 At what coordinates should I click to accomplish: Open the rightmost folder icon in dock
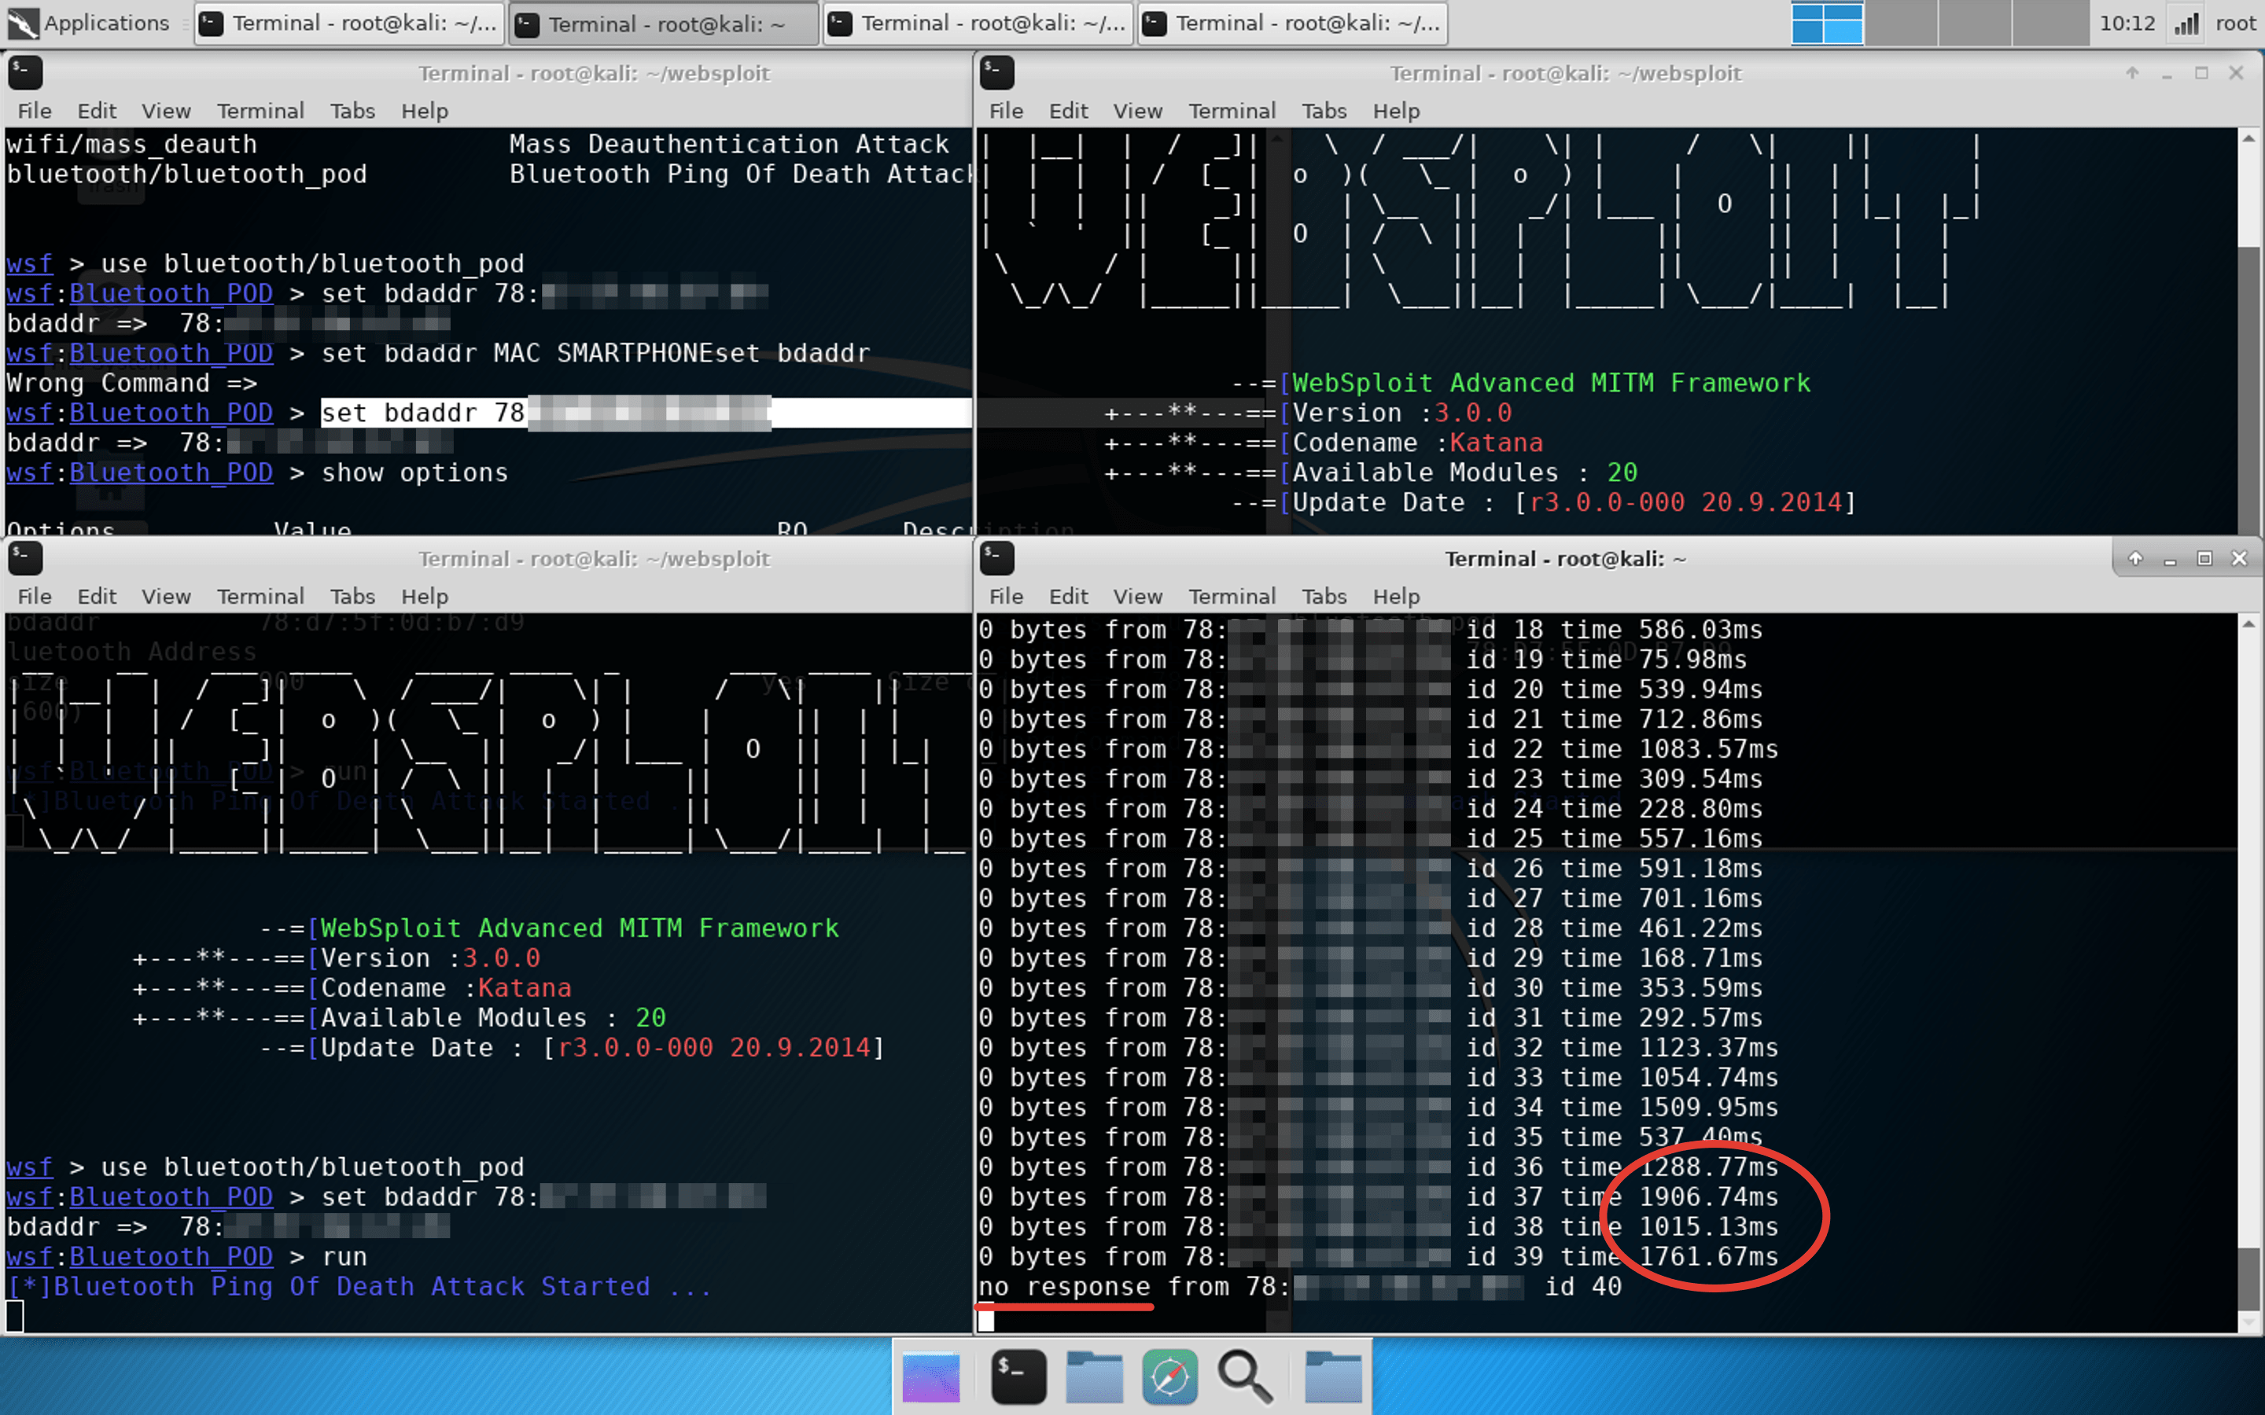[x=1333, y=1377]
